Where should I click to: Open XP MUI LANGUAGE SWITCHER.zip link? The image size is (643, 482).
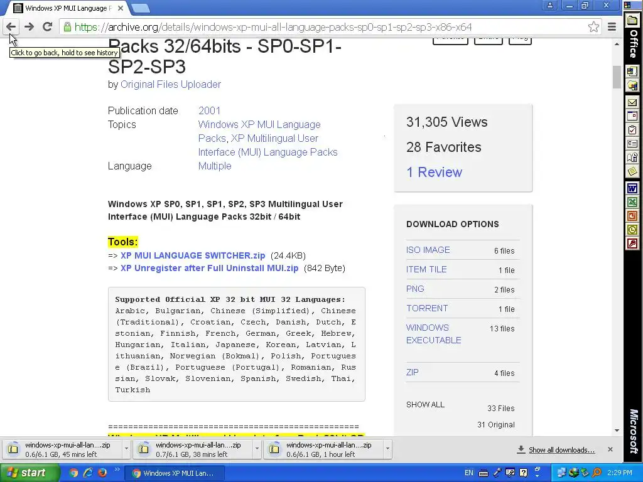[x=193, y=255]
